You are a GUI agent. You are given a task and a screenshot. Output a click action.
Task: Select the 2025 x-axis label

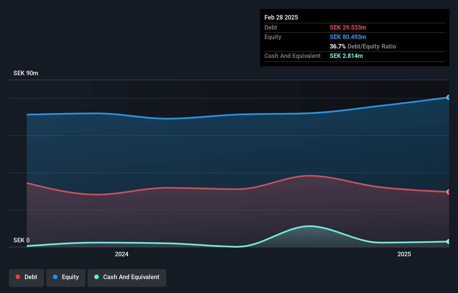point(404,254)
